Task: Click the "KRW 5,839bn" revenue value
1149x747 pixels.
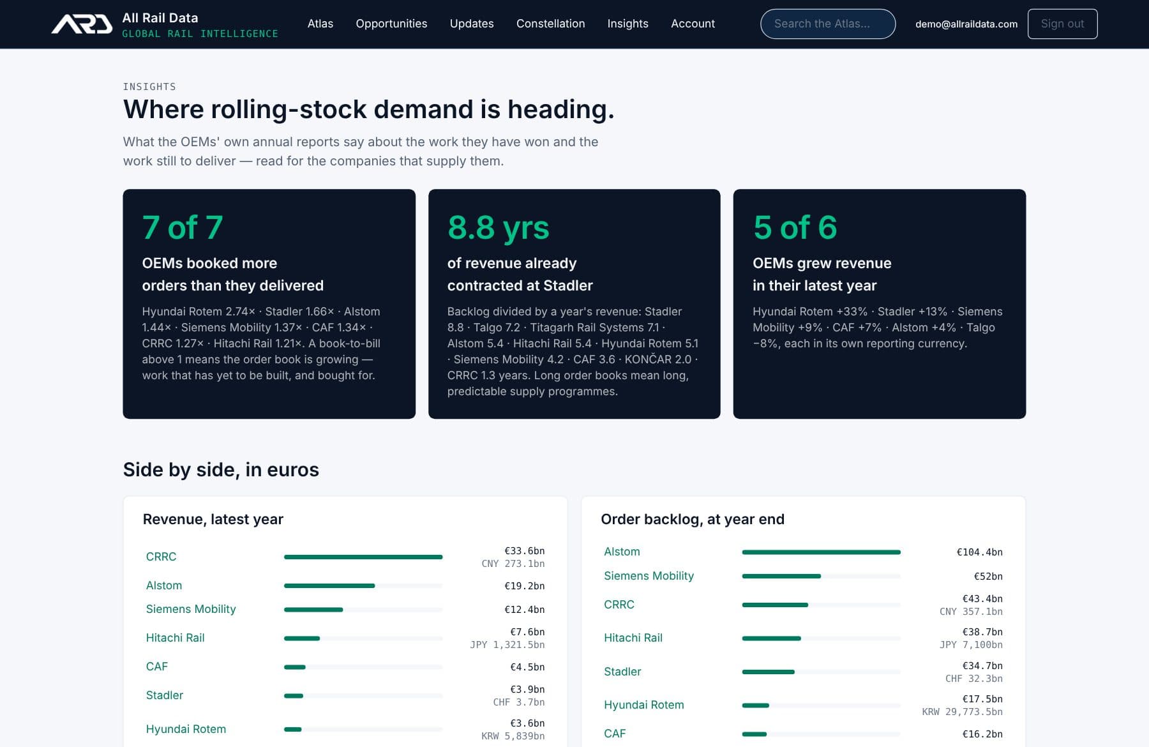Action: tap(513, 736)
